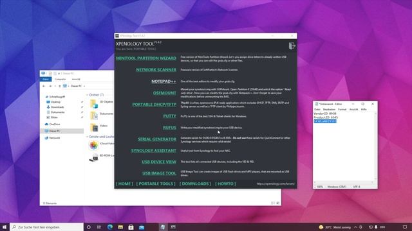This screenshot has width=412, height=231.
Task: Open Hilfe menu in Editor
Action: pyautogui.click(x=364, y=109)
